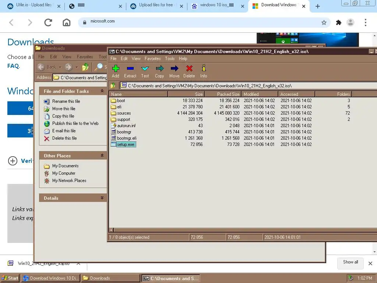Open Chrome three-dot menu
The height and width of the screenshot is (283, 377).
[x=366, y=22]
